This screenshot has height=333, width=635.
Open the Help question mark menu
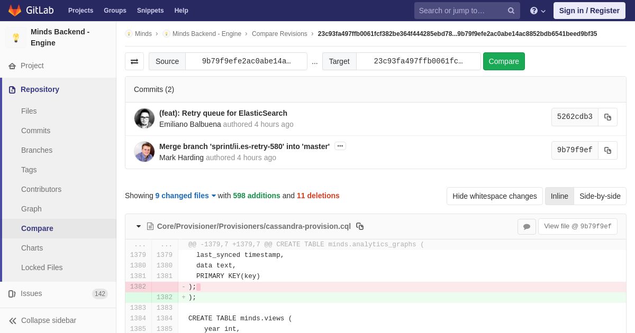click(x=538, y=11)
